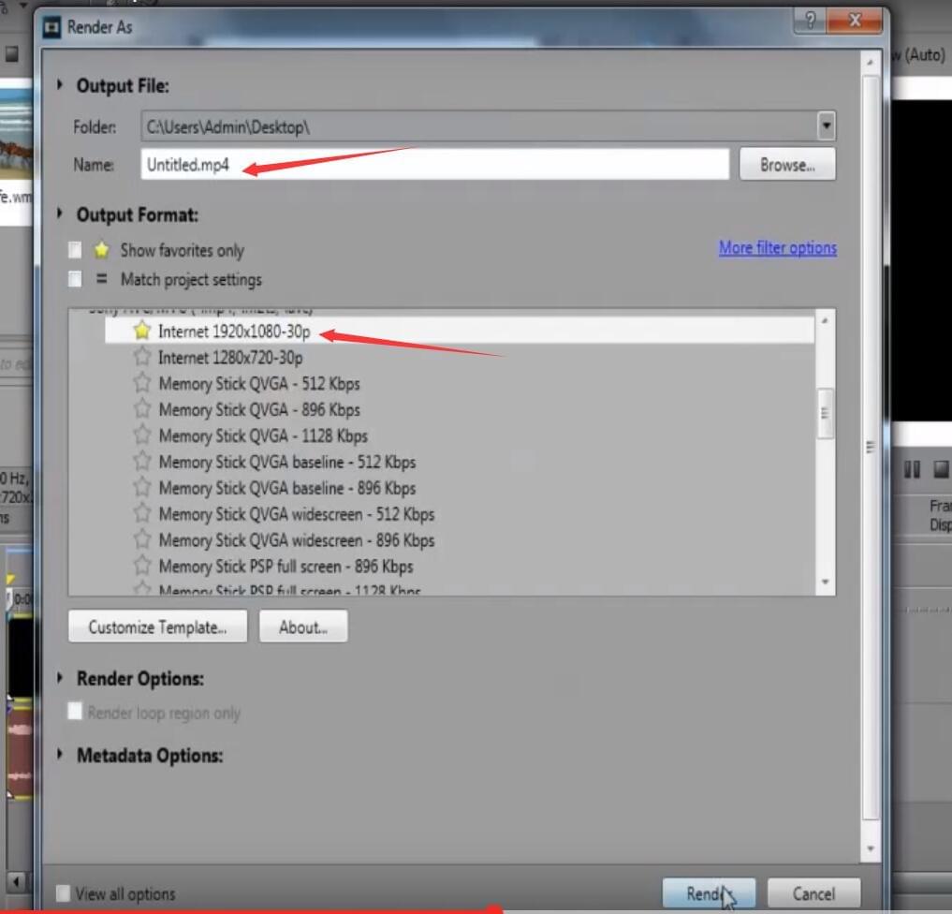Cancel the Render As dialog
Screen dimensions: 952x914
[x=813, y=893]
